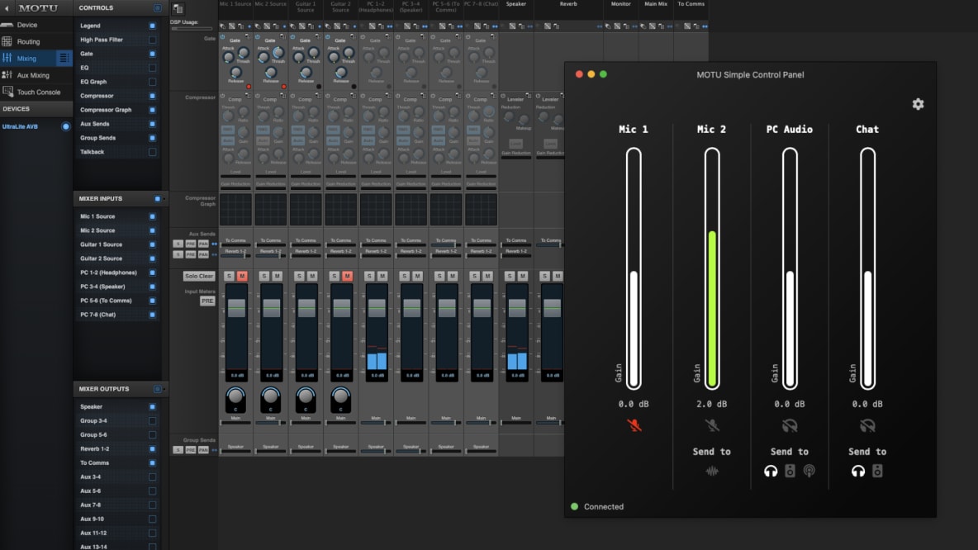Click the back arrow beside MOTU logo

pyautogui.click(x=7, y=8)
